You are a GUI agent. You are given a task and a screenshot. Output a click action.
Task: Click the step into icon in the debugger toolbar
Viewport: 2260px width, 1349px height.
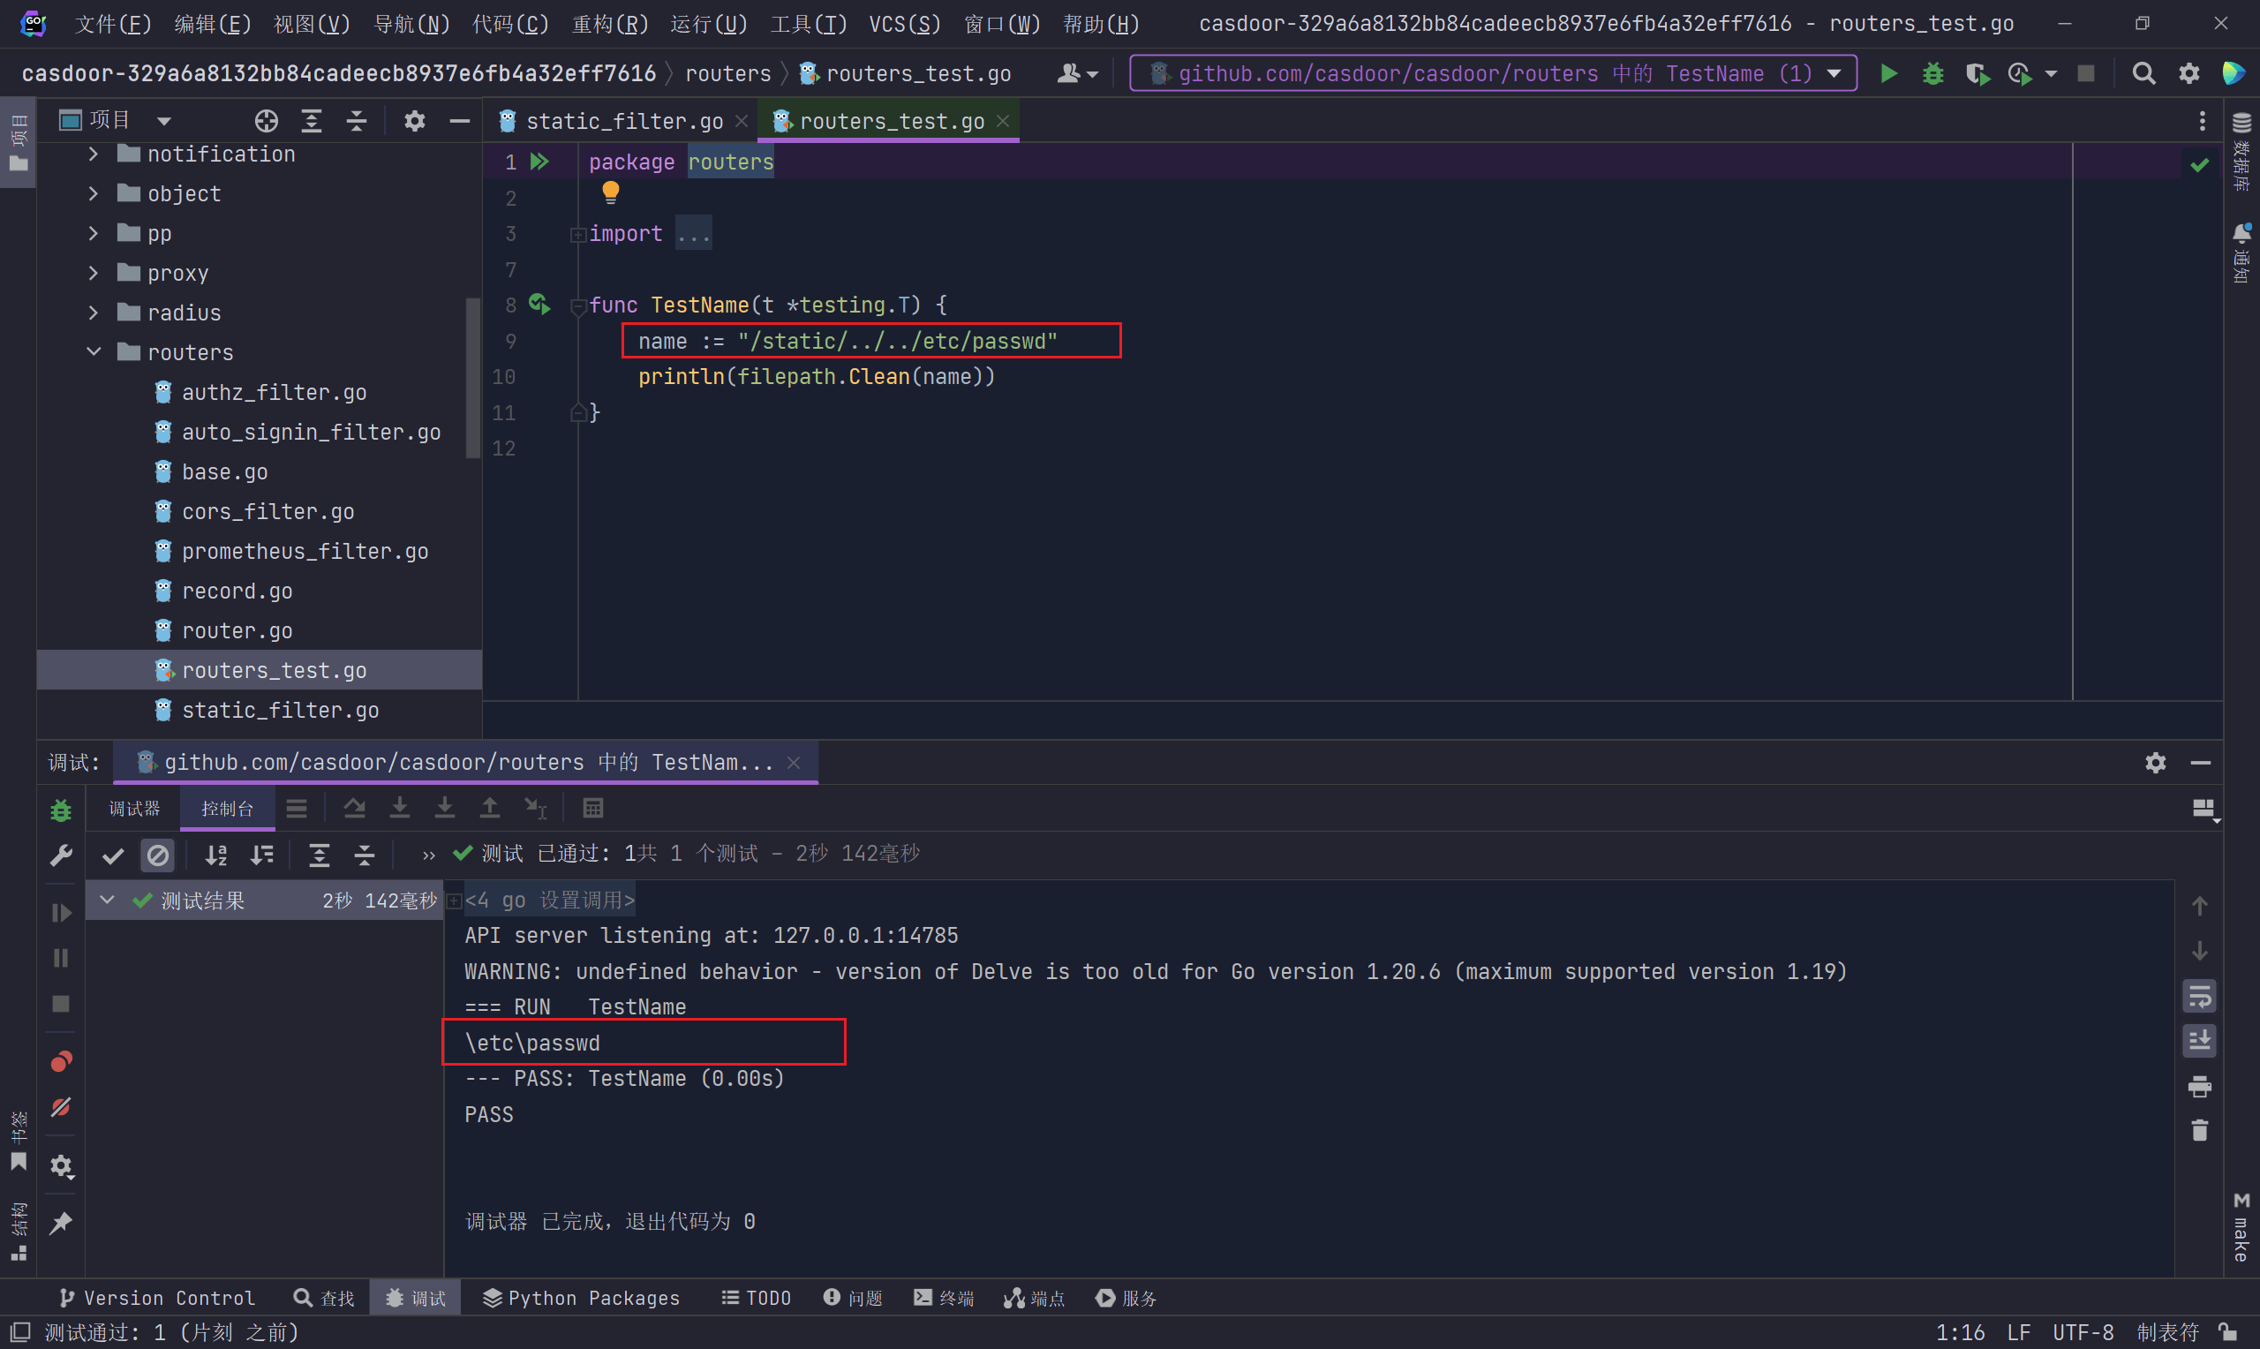click(400, 808)
